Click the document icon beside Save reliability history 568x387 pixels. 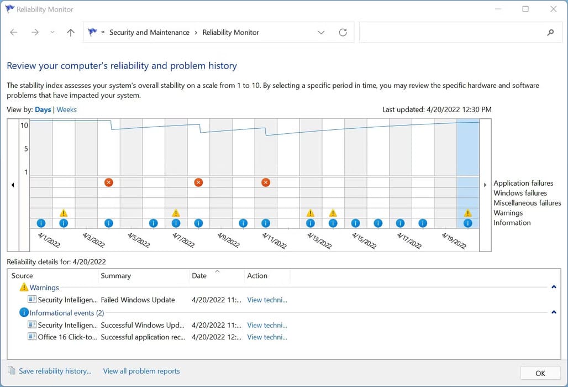[x=12, y=370]
